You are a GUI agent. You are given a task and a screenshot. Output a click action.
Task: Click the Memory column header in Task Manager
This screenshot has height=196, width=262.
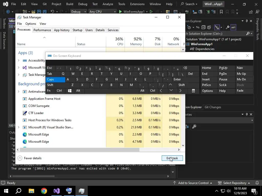point(134,41)
